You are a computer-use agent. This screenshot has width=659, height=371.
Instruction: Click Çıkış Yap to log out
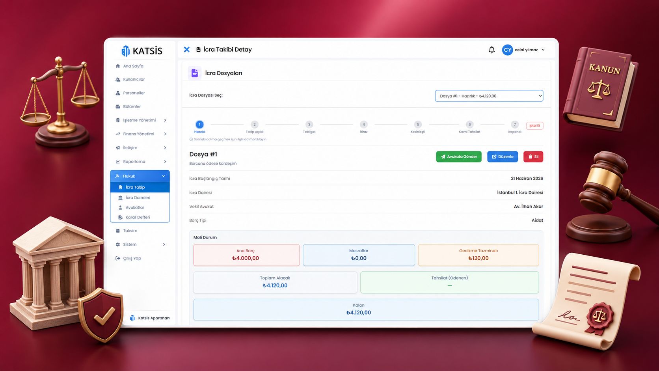(x=132, y=258)
